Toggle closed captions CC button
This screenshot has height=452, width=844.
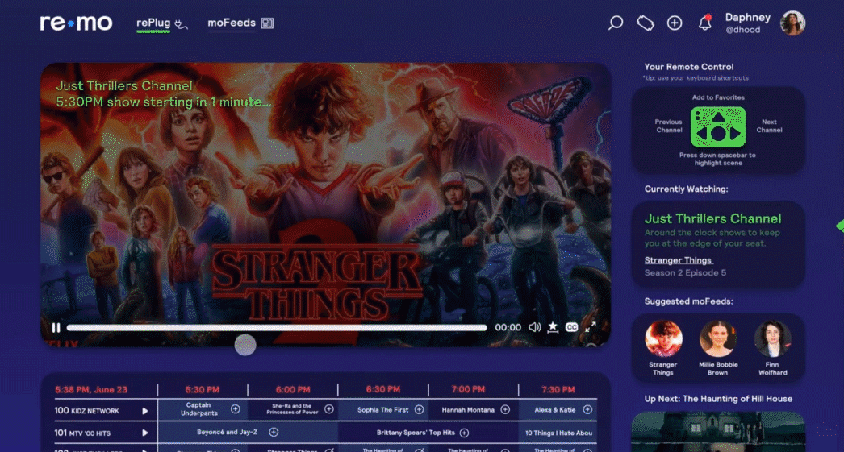571,327
